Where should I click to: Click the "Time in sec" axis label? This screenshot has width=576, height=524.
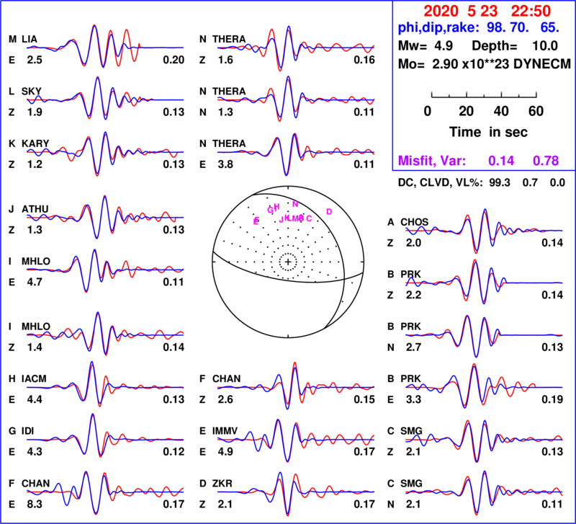[488, 132]
